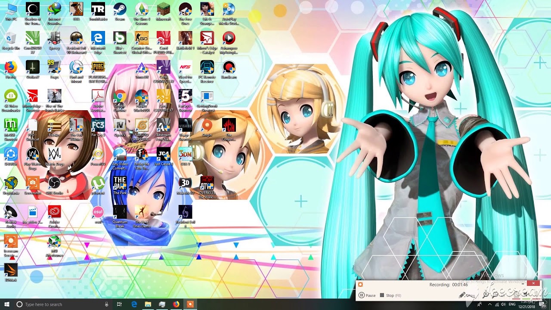
Task: Select the Microsoft Edge desktop icon
Action: pyautogui.click(x=98, y=43)
